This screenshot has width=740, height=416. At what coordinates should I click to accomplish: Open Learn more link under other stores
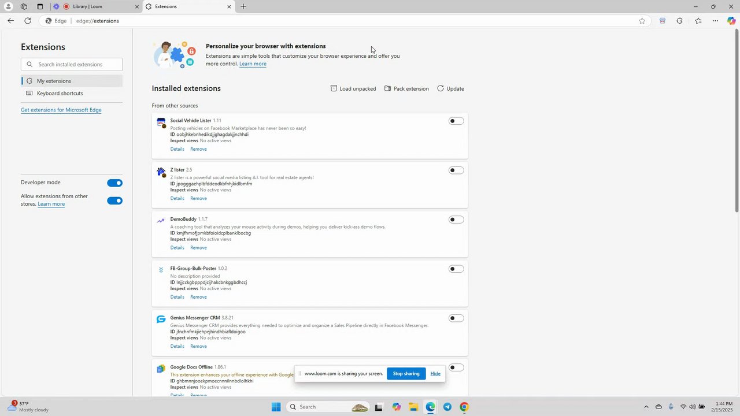pos(51,204)
